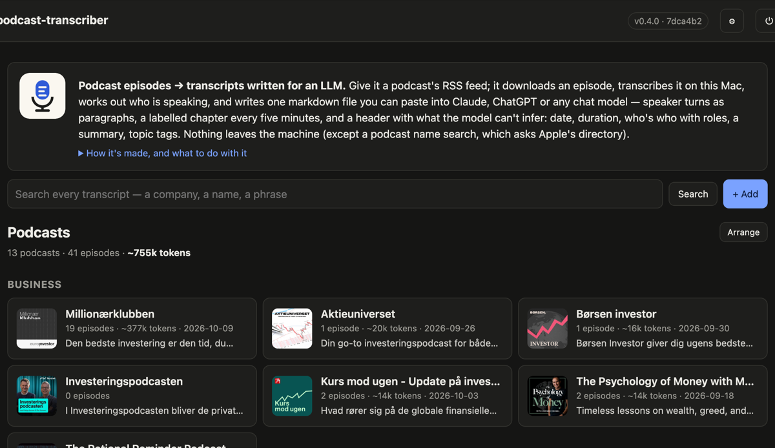This screenshot has height=448, width=775.
Task: Click 'Børsen Investor giver dig ugens bedste...'
Action: 665,343
